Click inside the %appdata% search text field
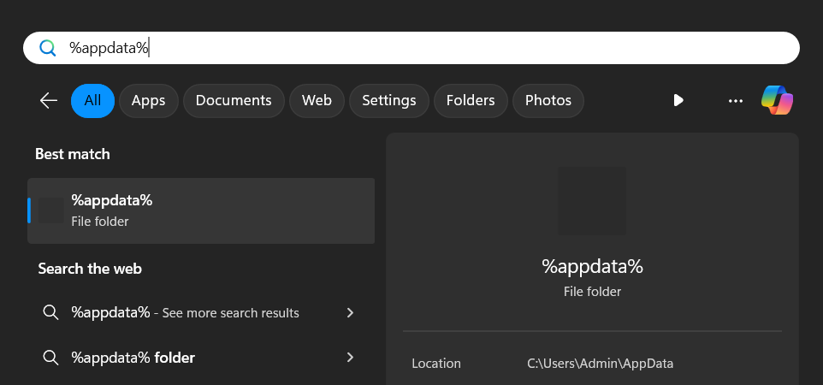Viewport: 823px width, 385px height. [x=411, y=48]
